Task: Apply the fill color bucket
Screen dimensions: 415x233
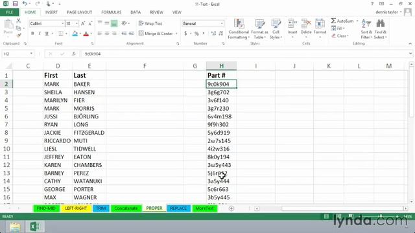Action: pyautogui.click(x=75, y=33)
